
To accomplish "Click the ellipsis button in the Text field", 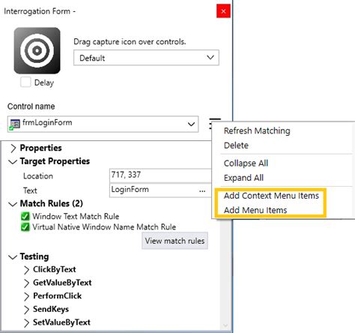I will pos(202,190).
